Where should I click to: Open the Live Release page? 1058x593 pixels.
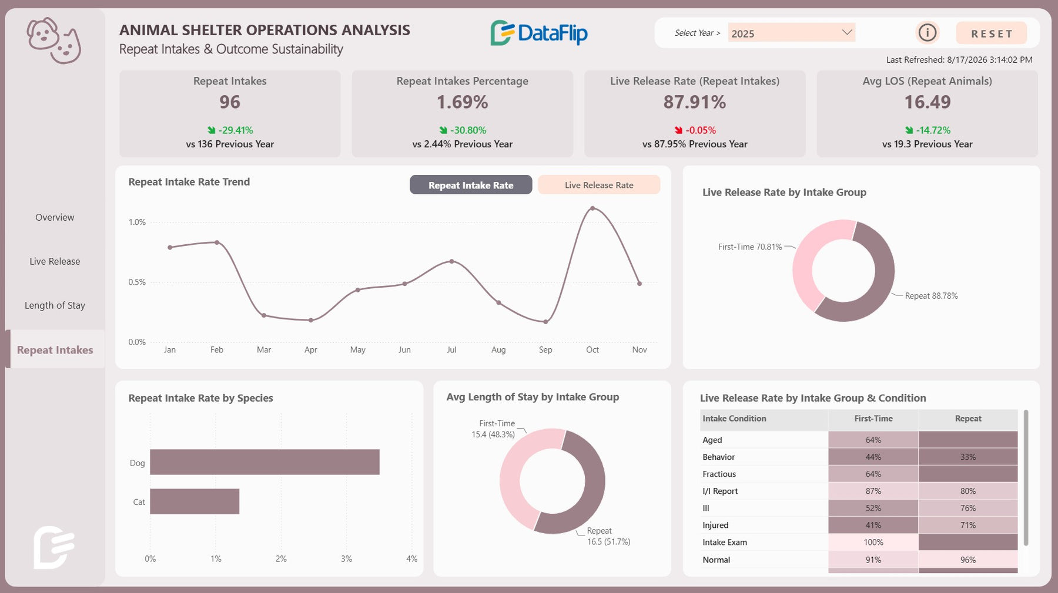pyautogui.click(x=55, y=261)
